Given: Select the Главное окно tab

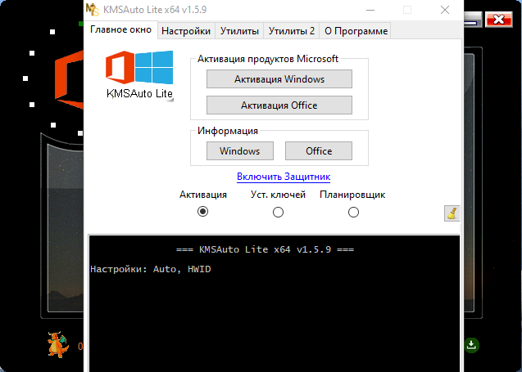Looking at the screenshot, I should point(120,30).
